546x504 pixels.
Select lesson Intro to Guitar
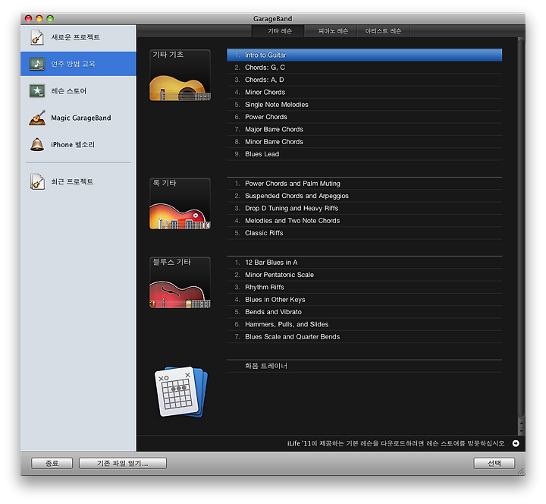[364, 55]
